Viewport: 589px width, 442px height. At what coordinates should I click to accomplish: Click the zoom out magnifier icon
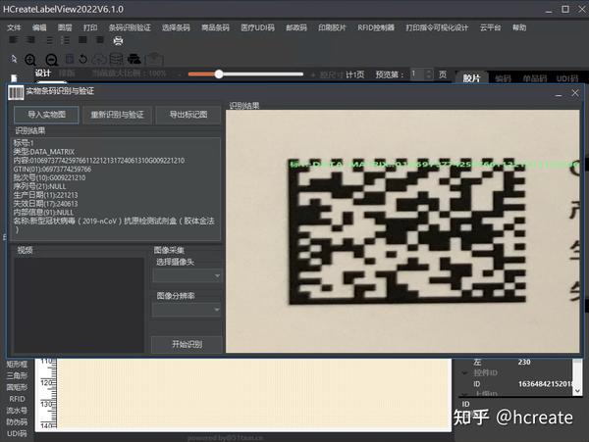click(51, 60)
